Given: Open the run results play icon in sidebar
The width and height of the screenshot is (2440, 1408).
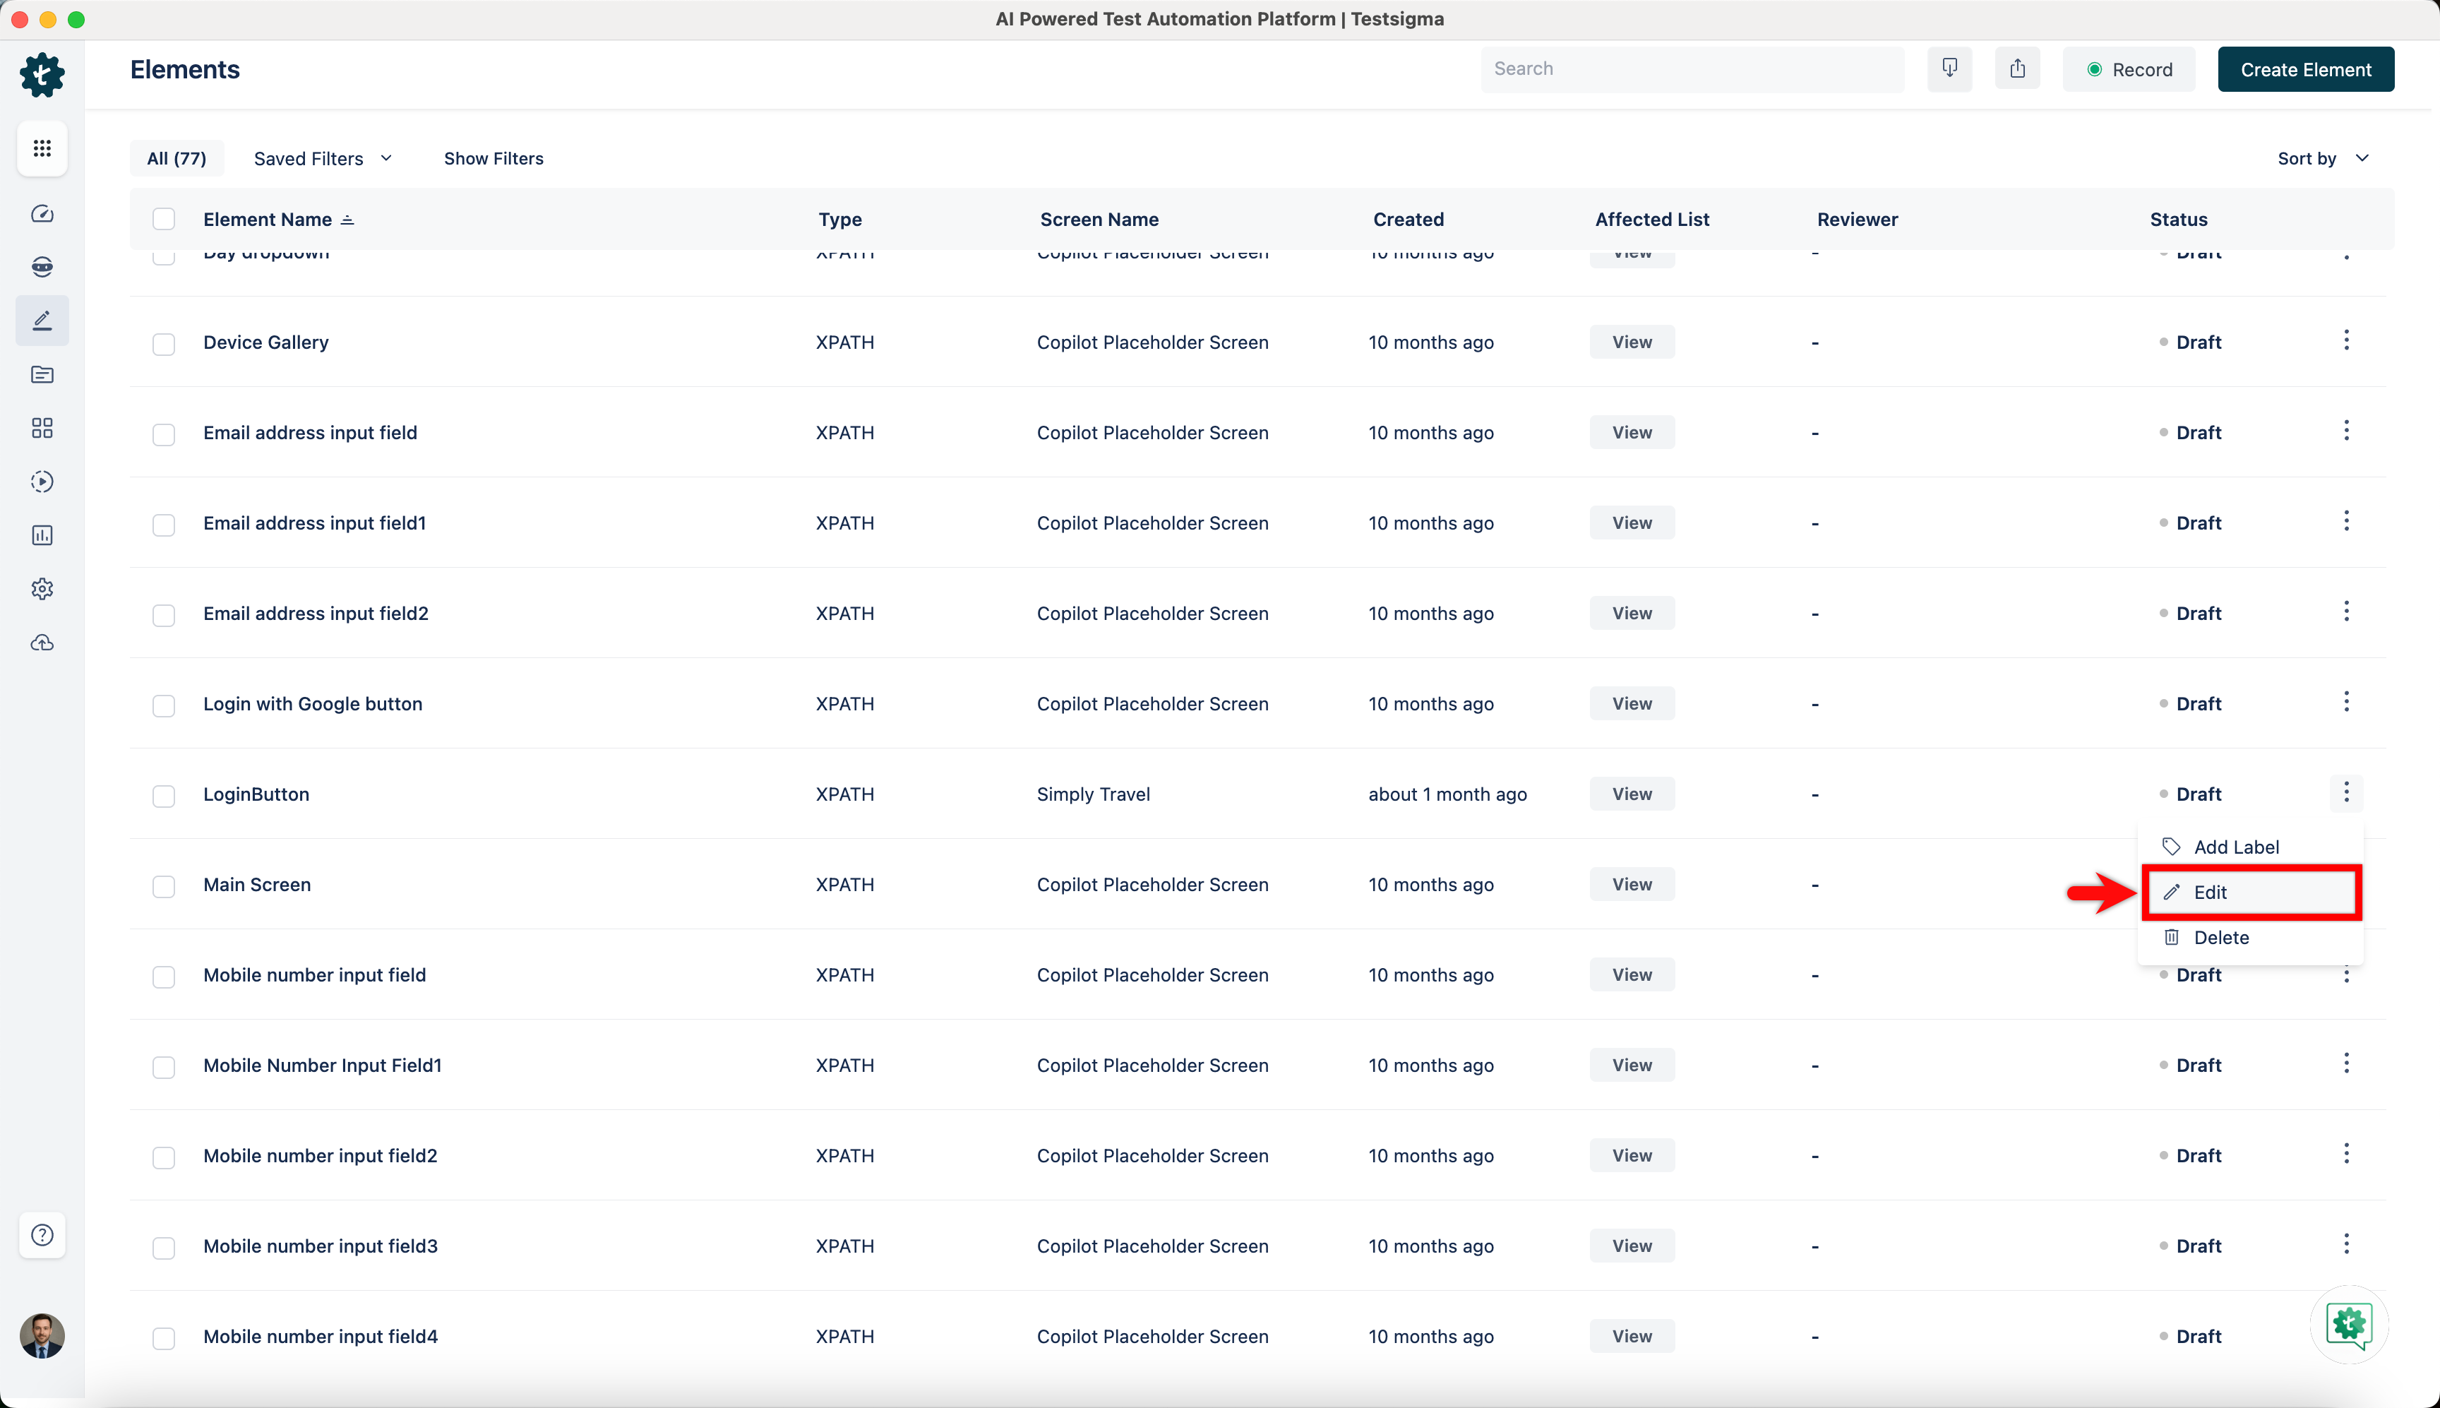Looking at the screenshot, I should pyautogui.click(x=42, y=482).
